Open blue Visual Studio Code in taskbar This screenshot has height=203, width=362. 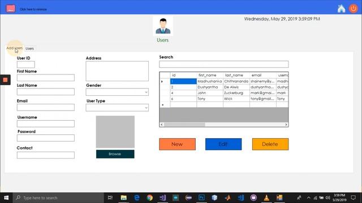pos(240,198)
